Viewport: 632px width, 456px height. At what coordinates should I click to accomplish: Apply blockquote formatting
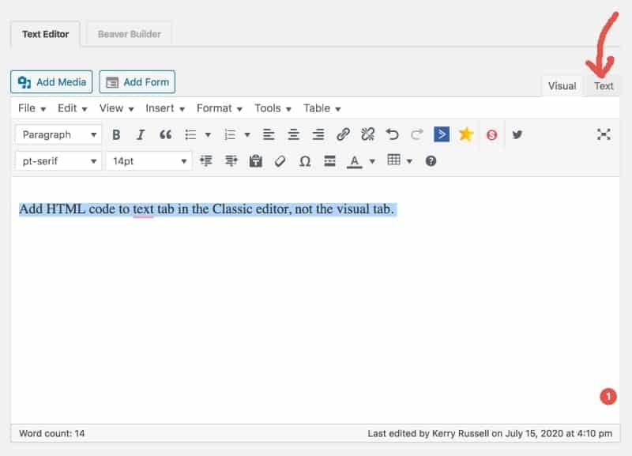[x=165, y=134]
